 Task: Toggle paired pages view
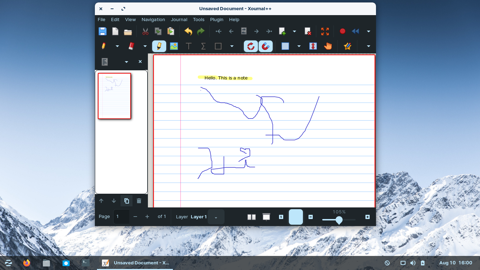pos(252,217)
